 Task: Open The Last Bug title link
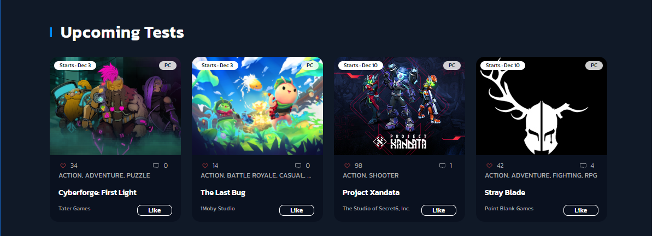pyautogui.click(x=223, y=193)
